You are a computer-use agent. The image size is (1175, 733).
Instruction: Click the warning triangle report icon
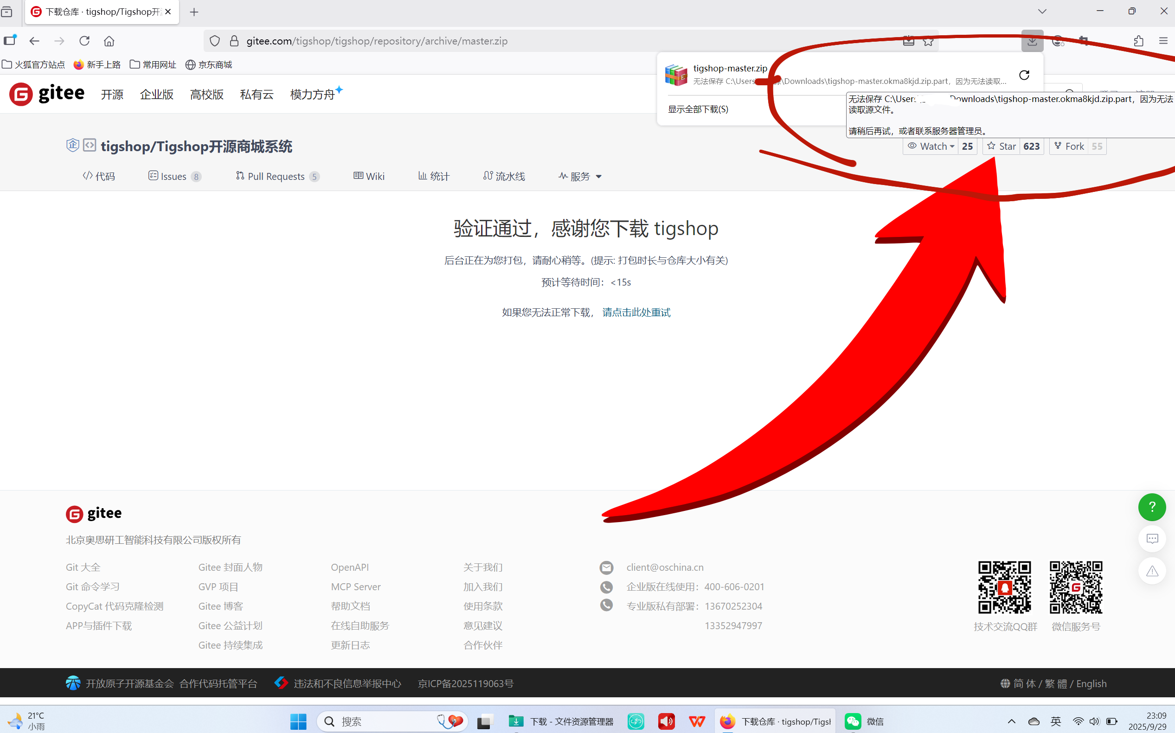coord(1152,571)
